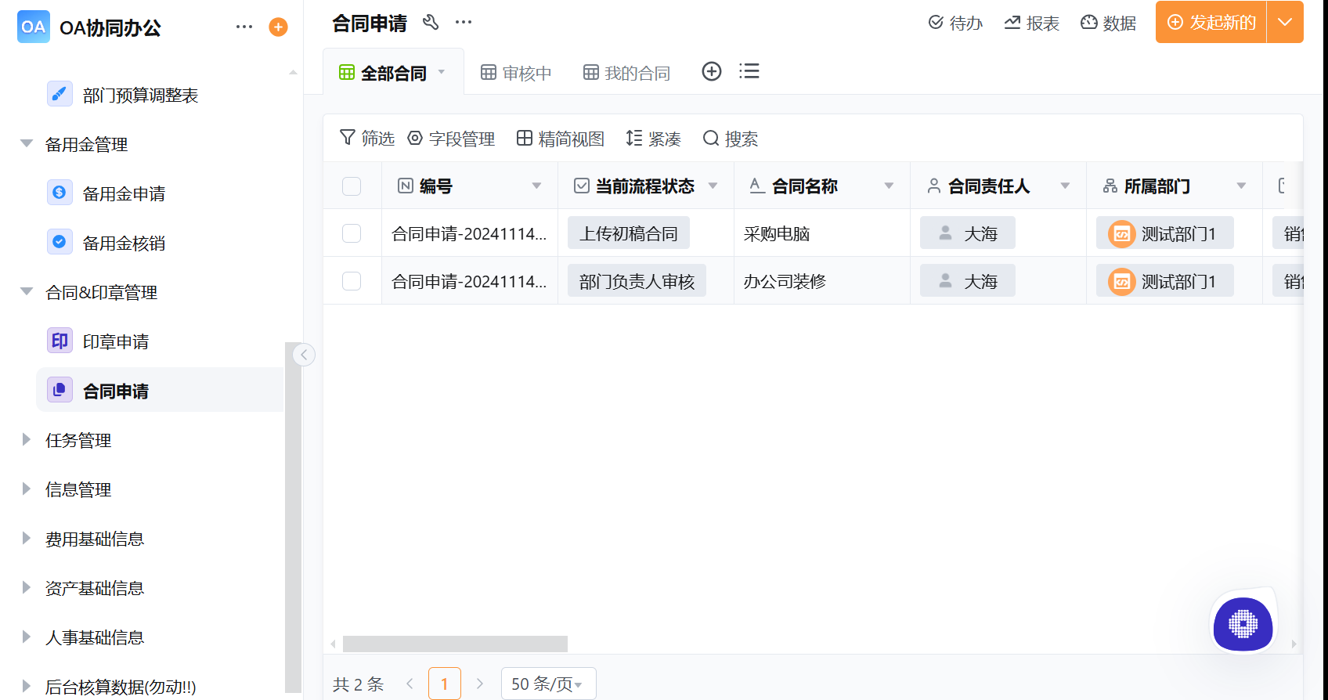Click 部门负责人审核 status cell

tap(637, 281)
